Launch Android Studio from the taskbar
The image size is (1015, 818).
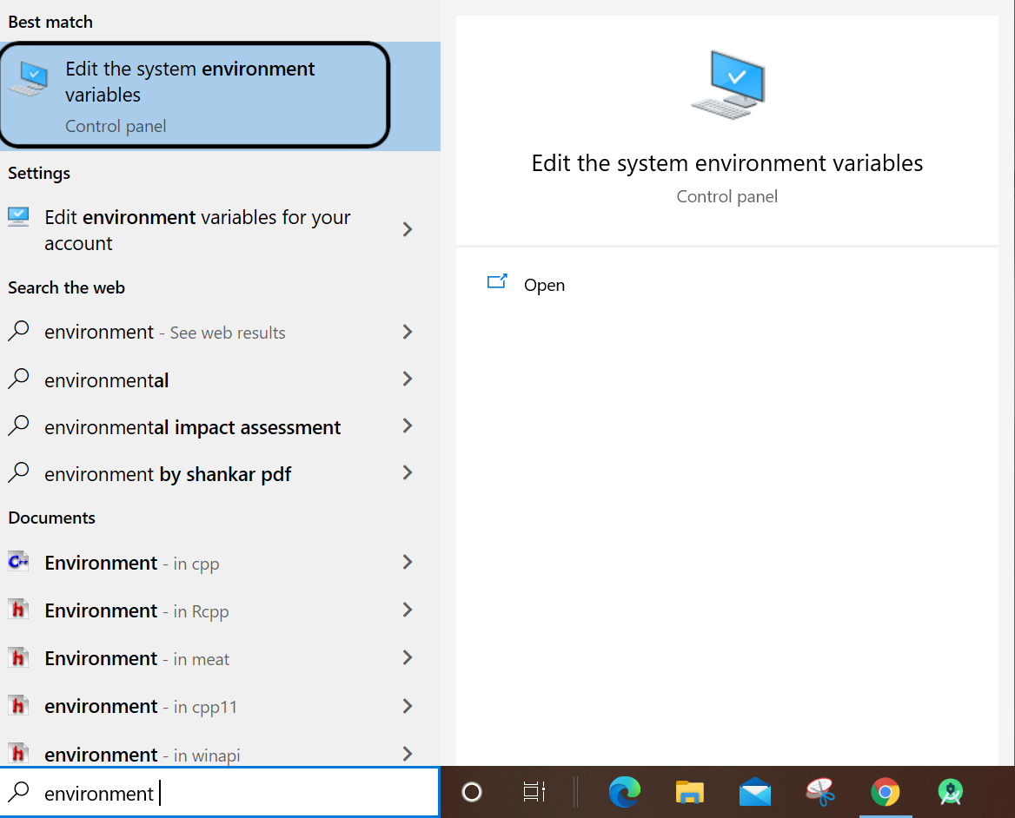tap(950, 792)
